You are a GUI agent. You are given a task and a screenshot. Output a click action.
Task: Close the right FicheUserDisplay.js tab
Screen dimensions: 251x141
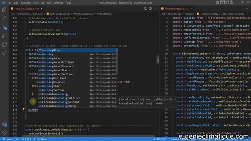click(x=192, y=9)
